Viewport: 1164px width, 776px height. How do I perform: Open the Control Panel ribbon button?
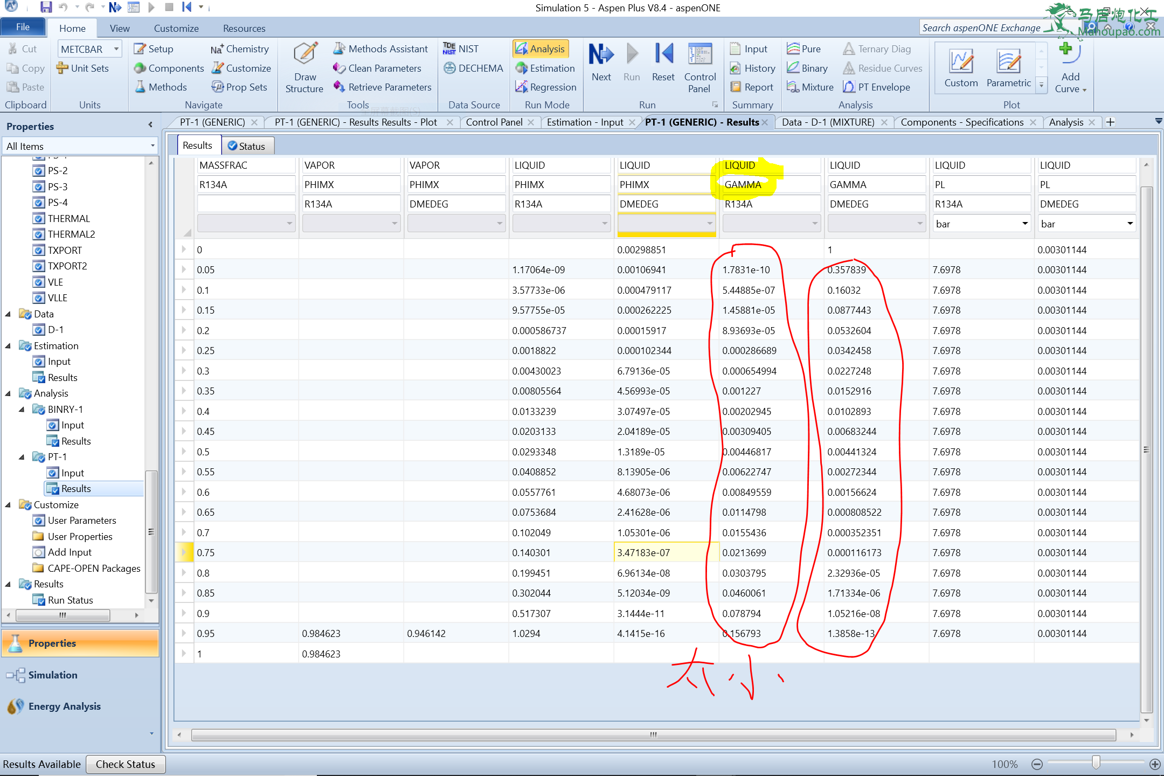point(699,67)
